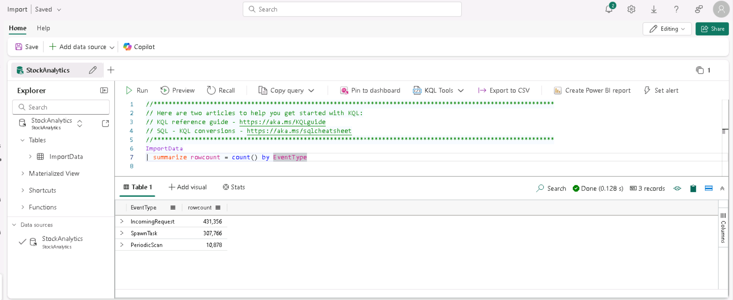Viewport: 733px width, 300px height.
Task: Copy results with the clipboard icon
Action: (693, 189)
